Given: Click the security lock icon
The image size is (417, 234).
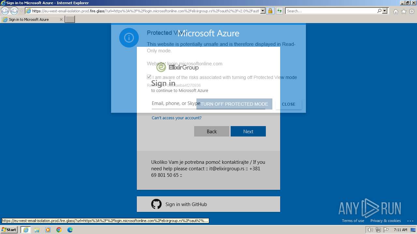Looking at the screenshot, I should click(270, 11).
